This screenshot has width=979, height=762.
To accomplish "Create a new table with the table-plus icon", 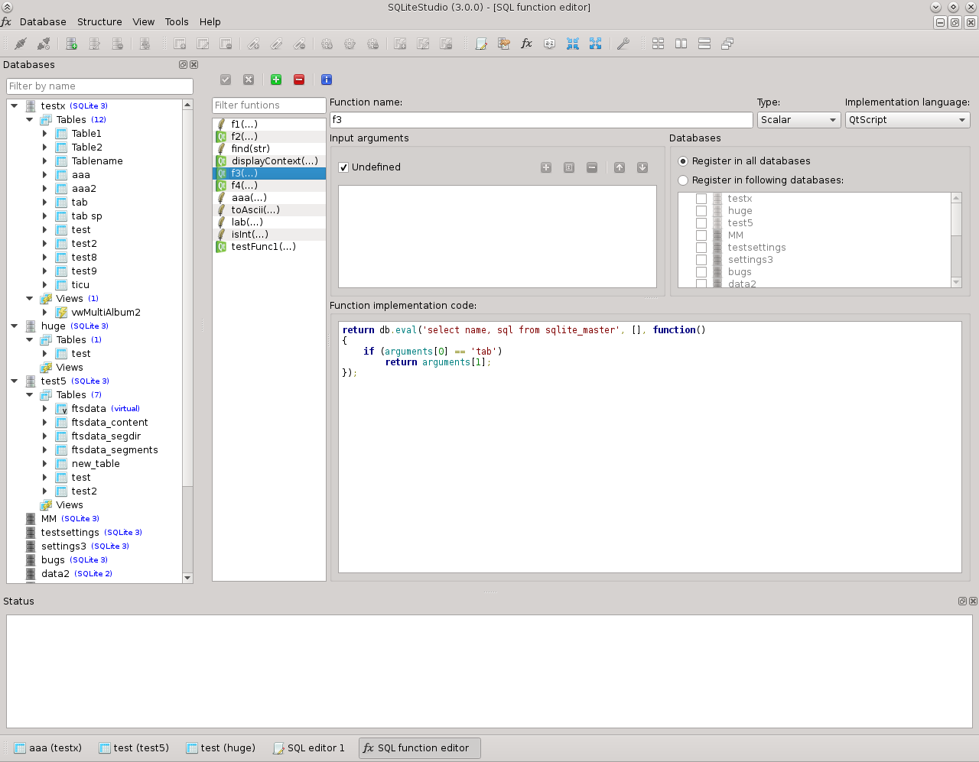I will click(180, 44).
